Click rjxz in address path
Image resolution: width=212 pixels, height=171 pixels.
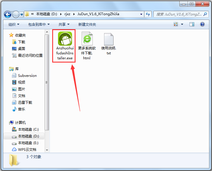(67, 14)
